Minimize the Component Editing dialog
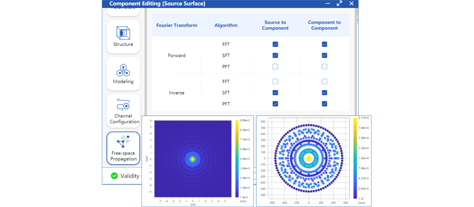Image resolution: width=474 pixels, height=207 pixels. click(328, 4)
